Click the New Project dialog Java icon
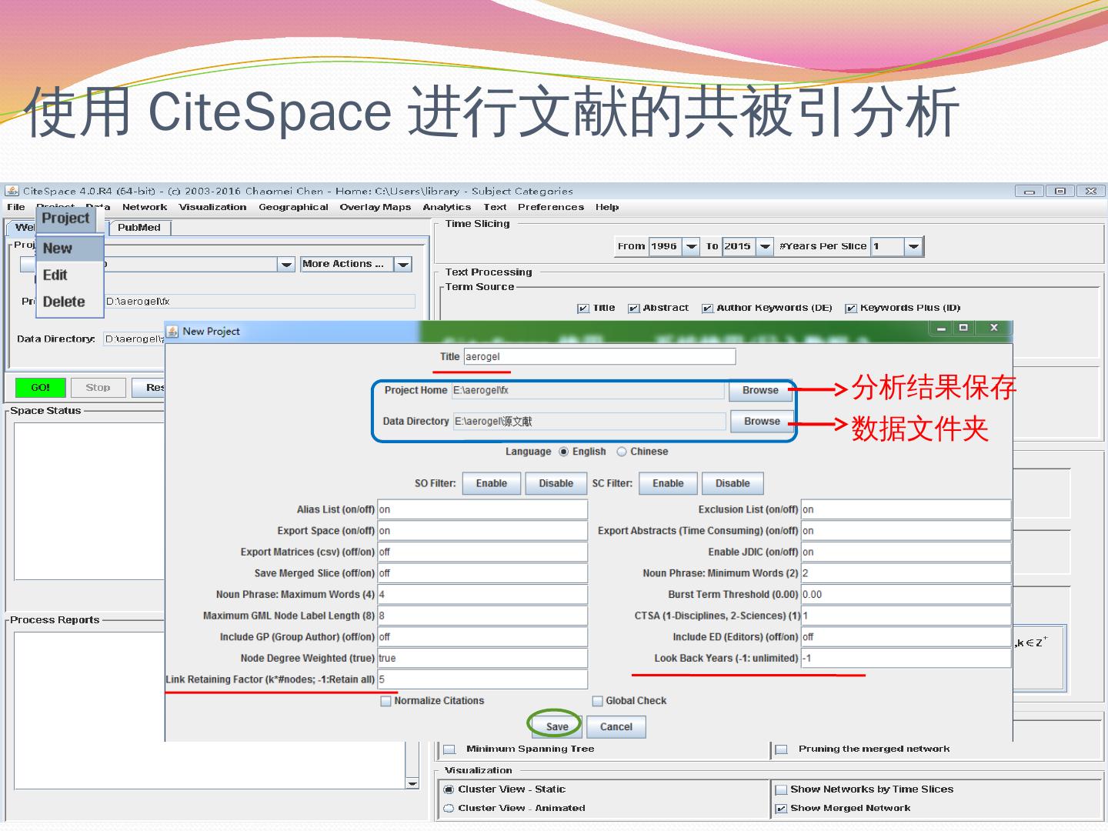 [x=173, y=332]
